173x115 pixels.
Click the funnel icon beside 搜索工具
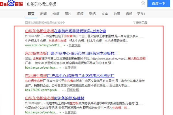point(134,23)
